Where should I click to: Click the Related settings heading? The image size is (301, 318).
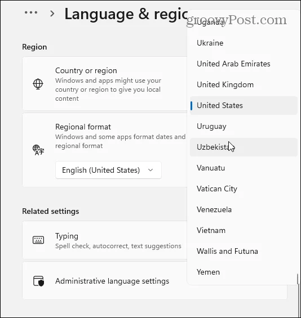[51, 211]
